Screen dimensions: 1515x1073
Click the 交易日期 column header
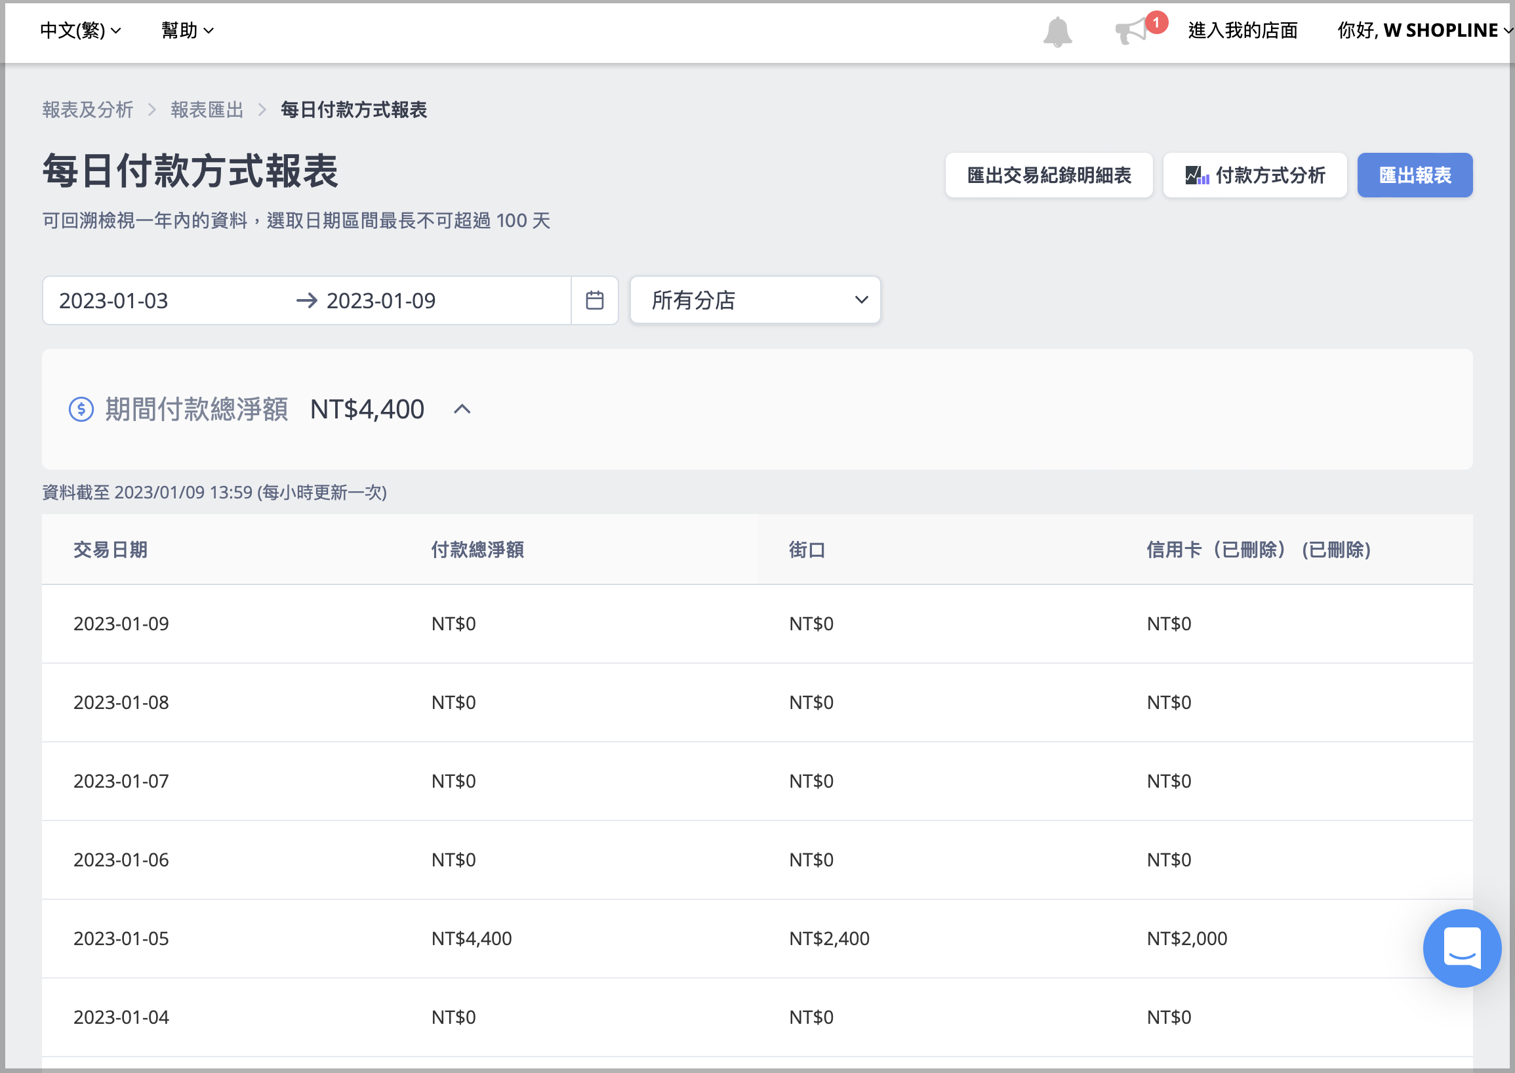tap(110, 550)
